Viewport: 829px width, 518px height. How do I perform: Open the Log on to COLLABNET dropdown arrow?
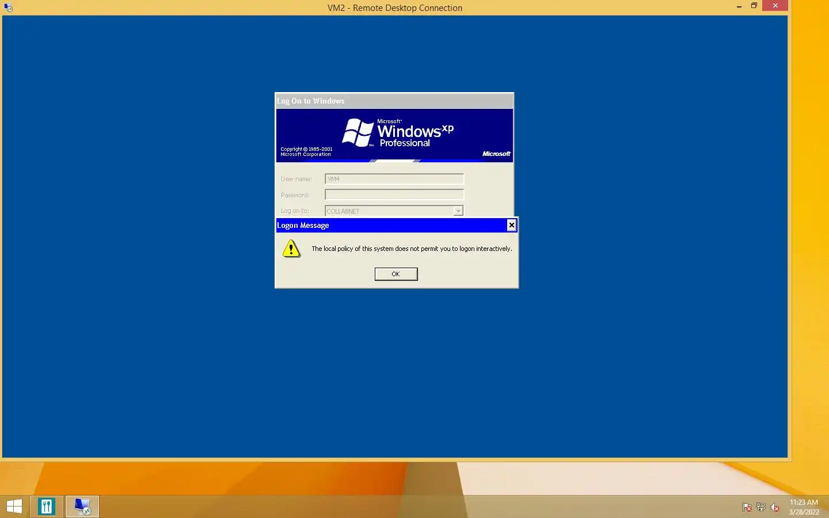click(458, 211)
